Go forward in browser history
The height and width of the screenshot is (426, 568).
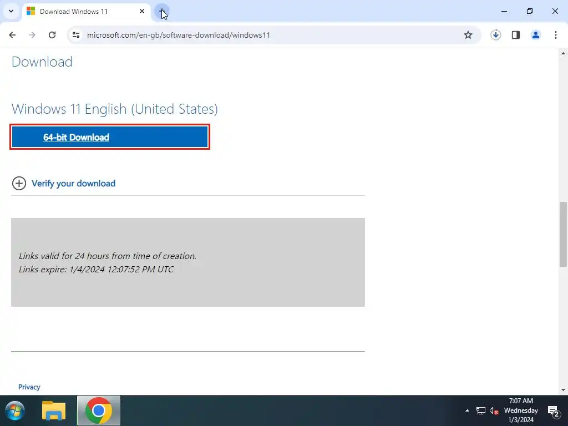click(32, 35)
